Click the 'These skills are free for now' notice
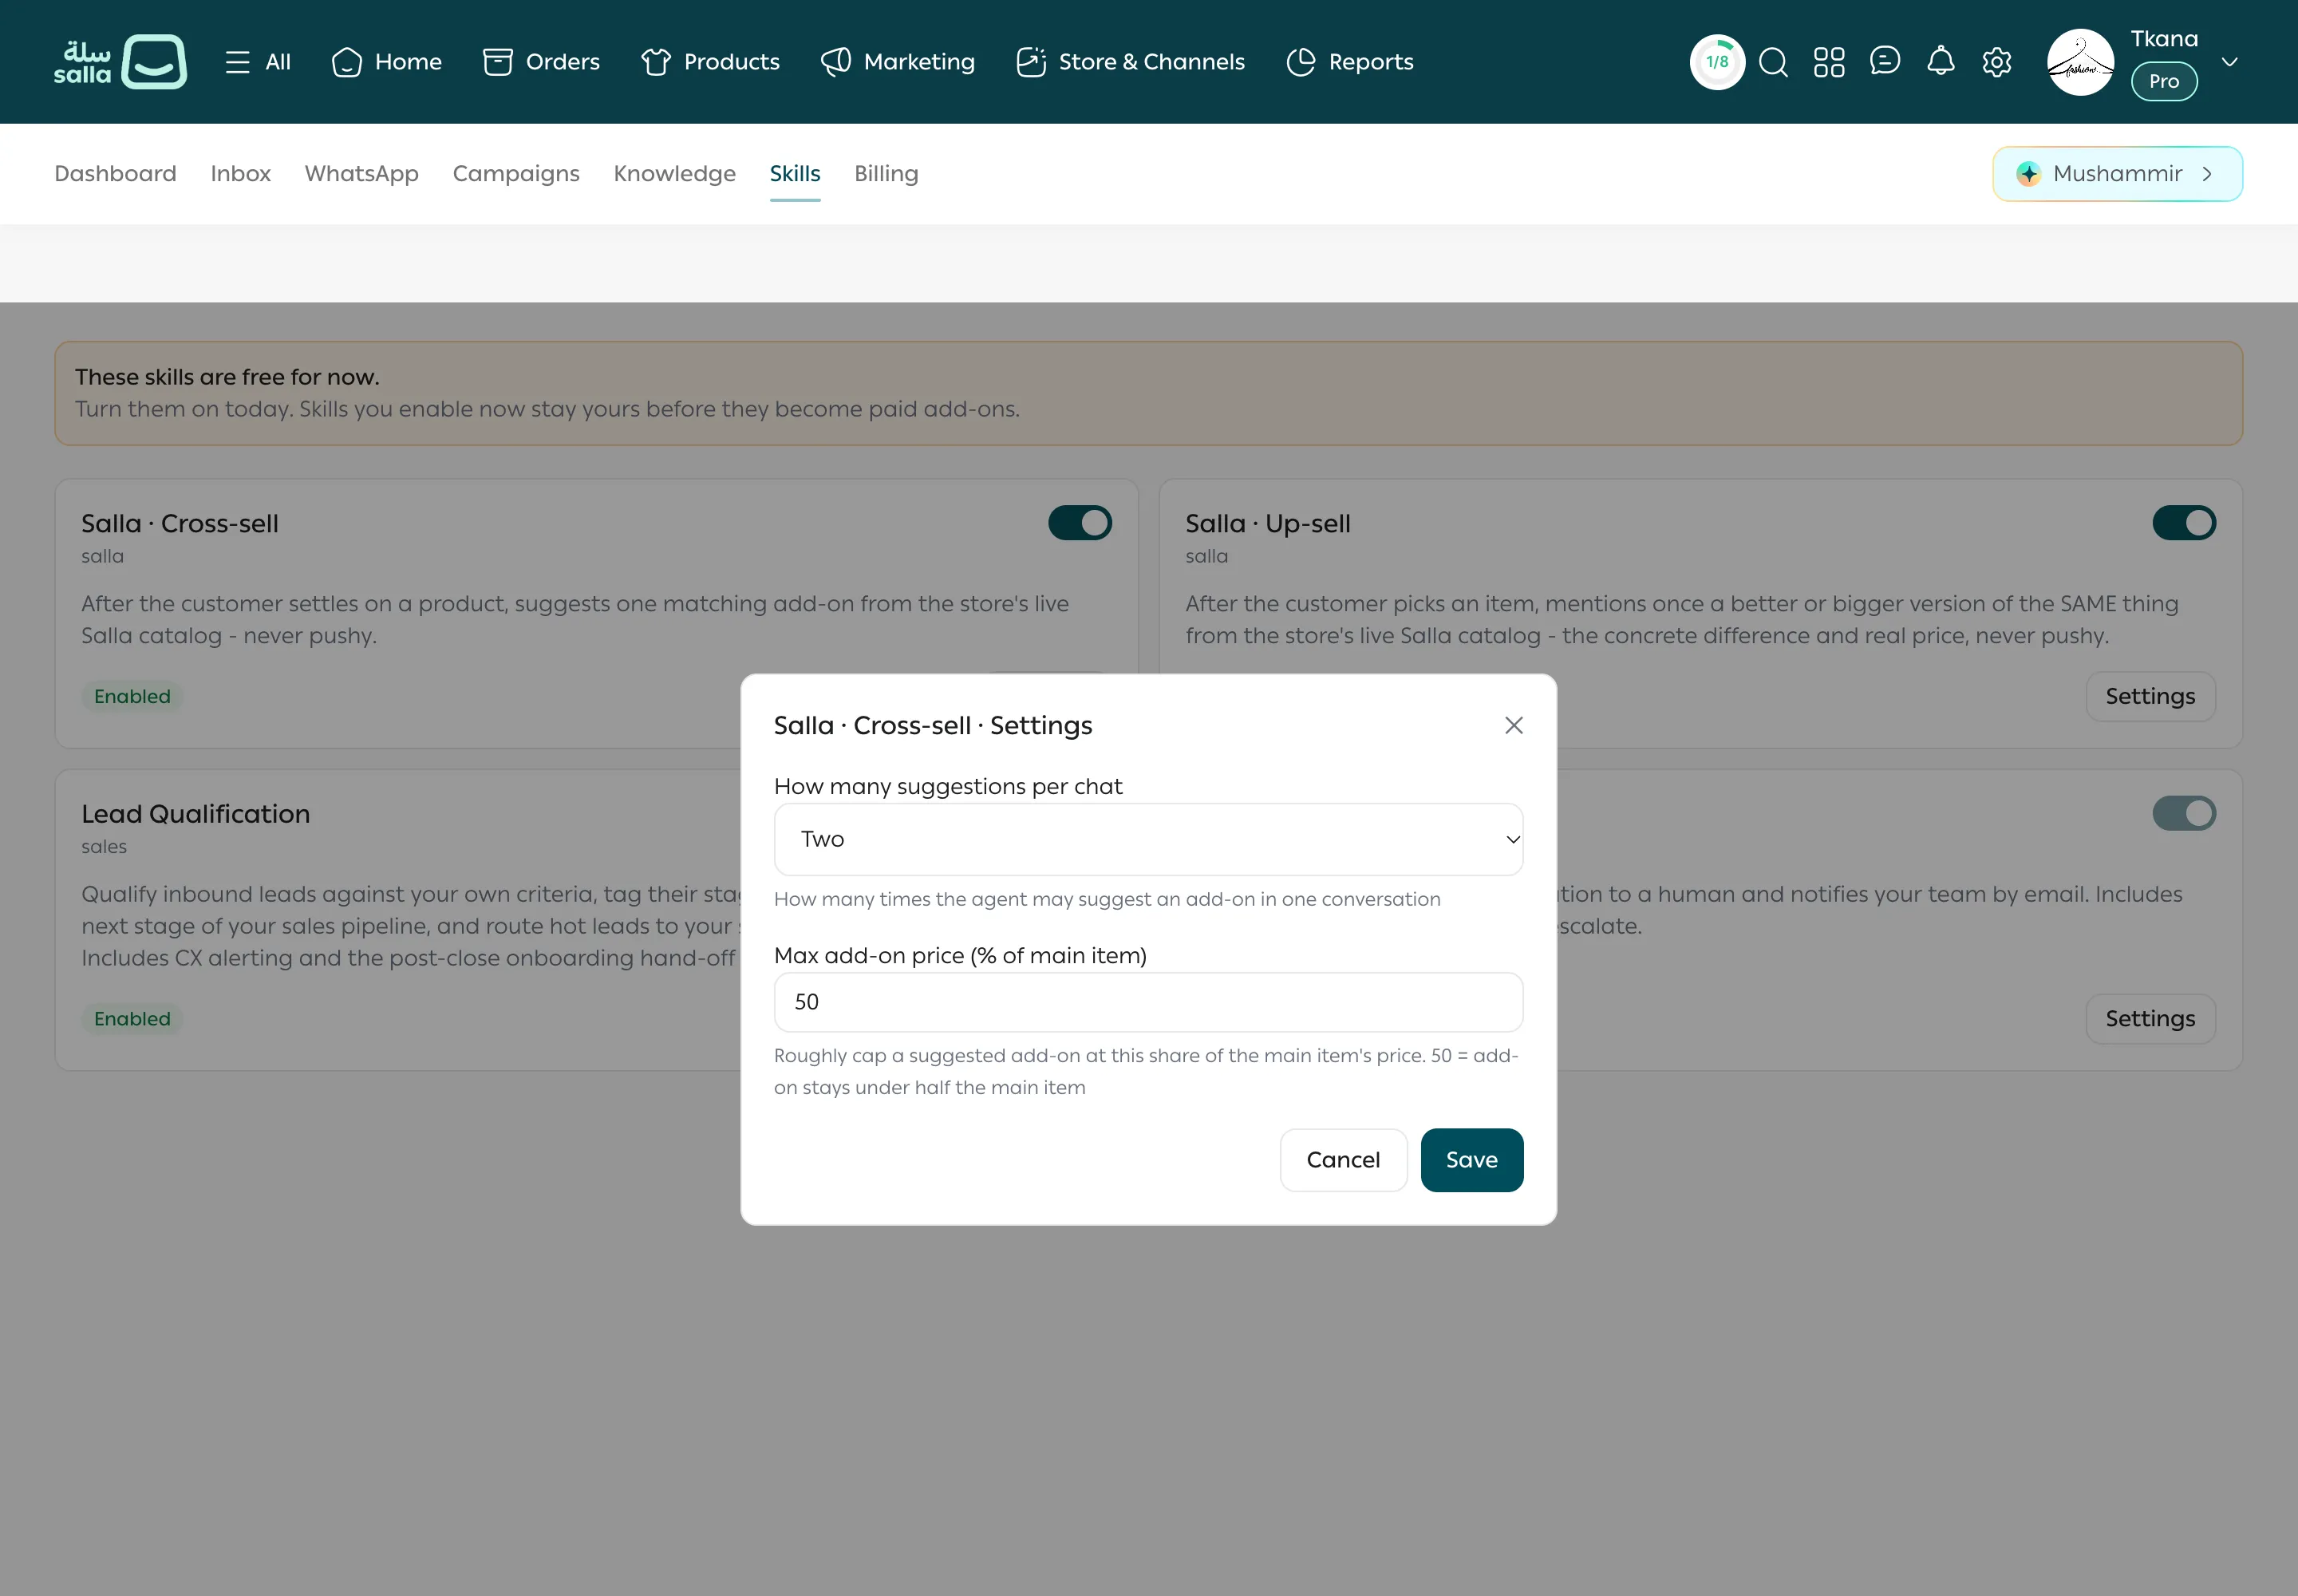 [1148, 393]
